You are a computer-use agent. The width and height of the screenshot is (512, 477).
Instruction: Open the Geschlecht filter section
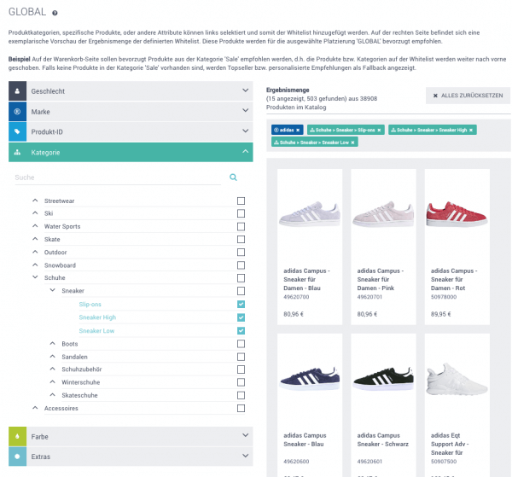click(x=131, y=91)
